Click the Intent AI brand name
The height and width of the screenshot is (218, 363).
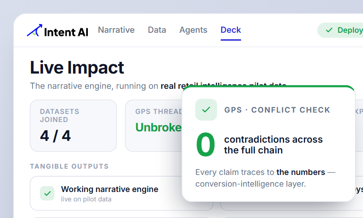coord(66,32)
